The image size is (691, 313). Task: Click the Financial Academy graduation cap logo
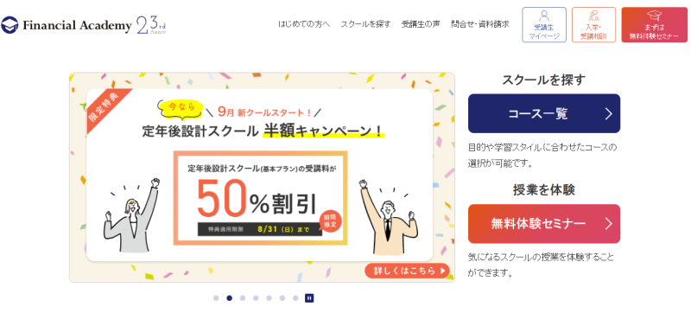(10, 26)
